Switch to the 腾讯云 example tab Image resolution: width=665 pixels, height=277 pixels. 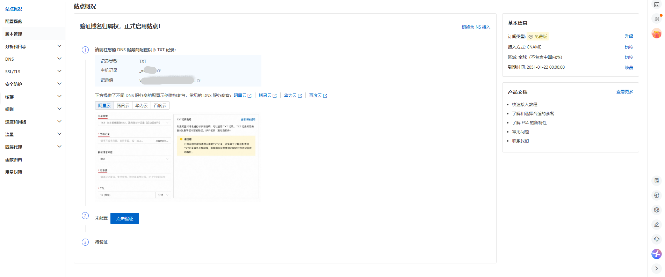(x=123, y=105)
